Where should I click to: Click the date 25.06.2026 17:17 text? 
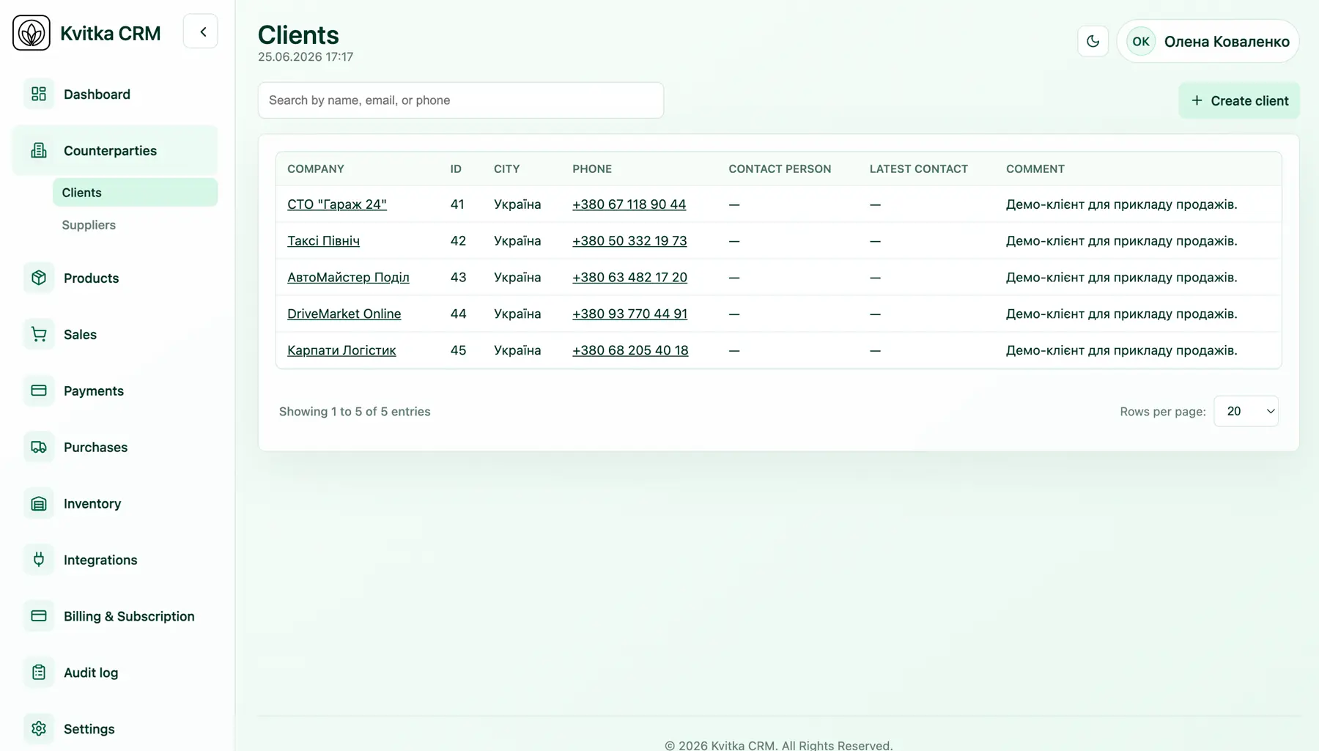click(306, 56)
